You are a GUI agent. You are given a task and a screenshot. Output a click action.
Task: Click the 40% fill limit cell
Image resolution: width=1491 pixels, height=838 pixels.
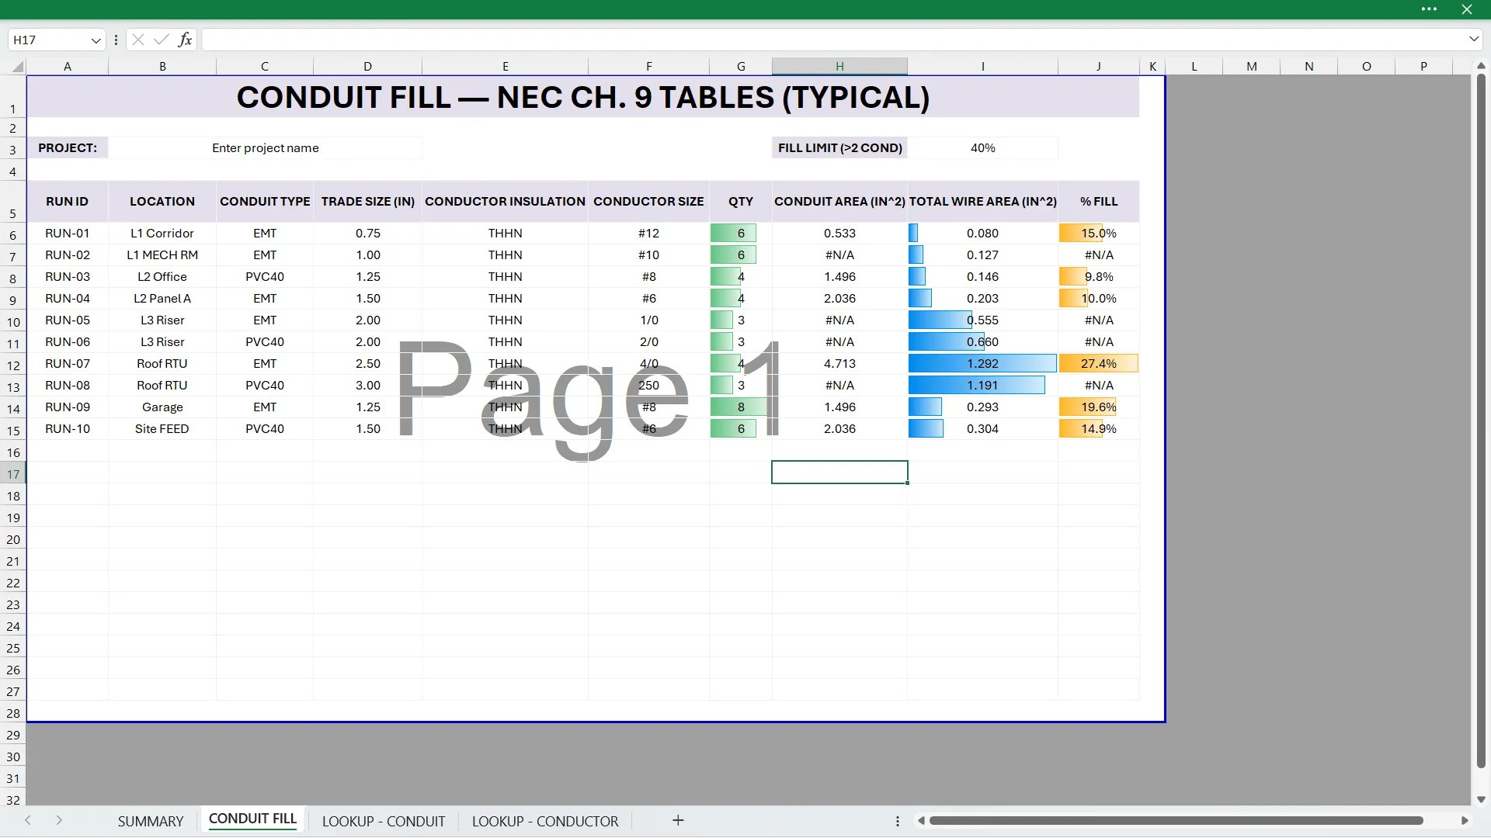(982, 148)
